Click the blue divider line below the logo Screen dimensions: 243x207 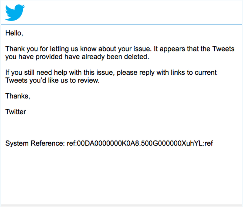(x=122, y=25)
